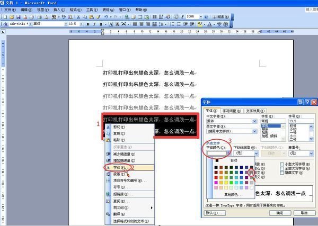Open the Format (格式) menu
318x226 pixels.
tap(77, 10)
